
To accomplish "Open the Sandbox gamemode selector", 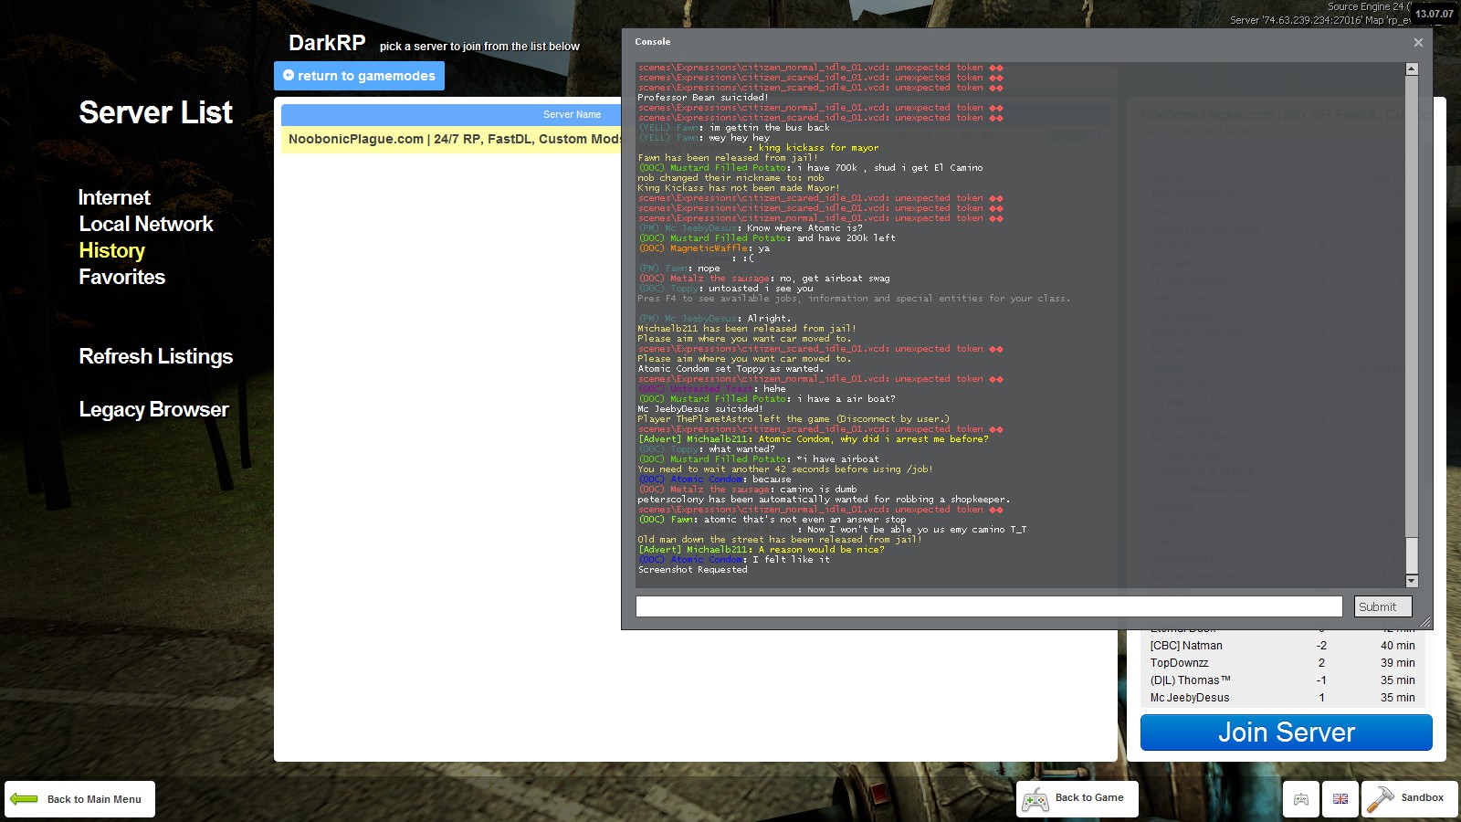I will tap(1409, 799).
